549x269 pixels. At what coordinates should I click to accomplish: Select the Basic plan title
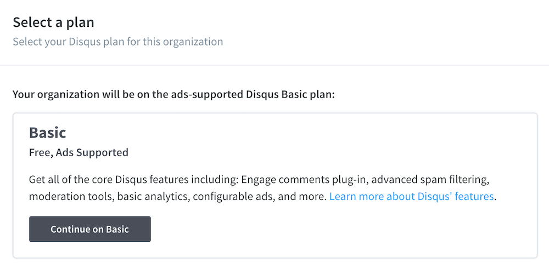pyautogui.click(x=47, y=133)
